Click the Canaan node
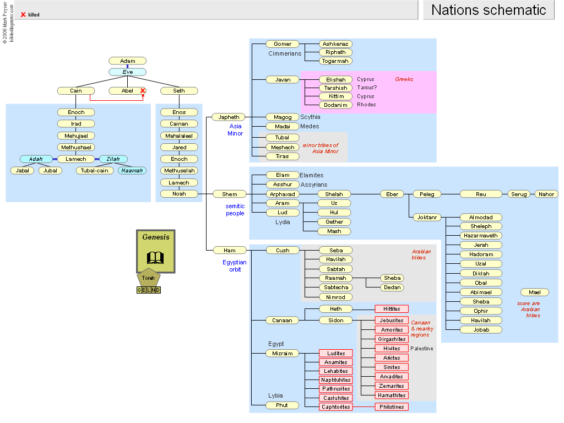 coord(283,320)
